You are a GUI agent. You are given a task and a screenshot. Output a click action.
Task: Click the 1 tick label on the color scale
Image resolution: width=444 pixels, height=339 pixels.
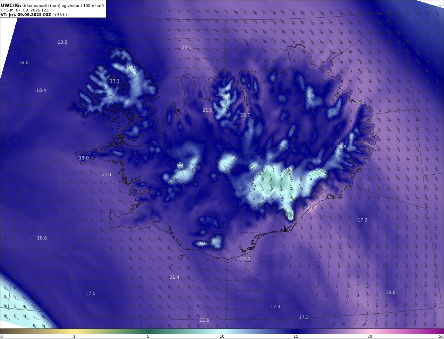click(74, 336)
